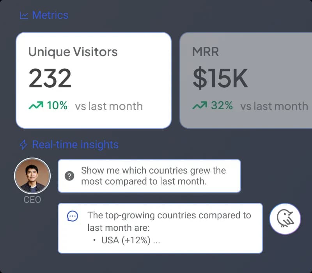Click the CEO profile photo
Image resolution: width=312 pixels, height=273 pixels.
tap(32, 176)
